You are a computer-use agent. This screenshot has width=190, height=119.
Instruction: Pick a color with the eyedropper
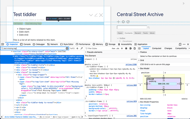pos(82,48)
